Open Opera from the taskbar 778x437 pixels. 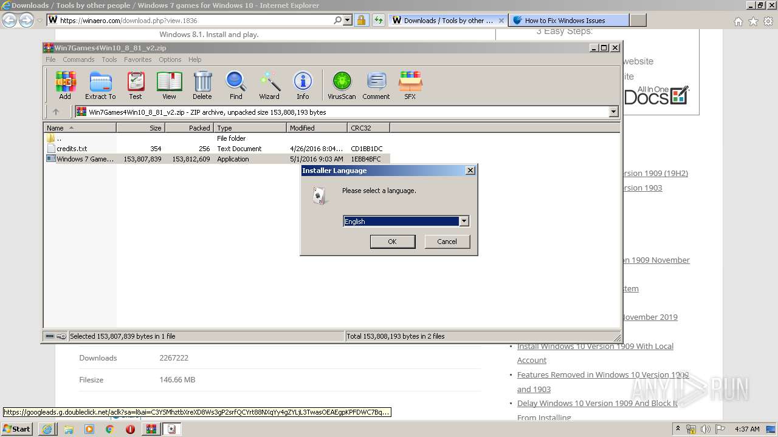point(130,429)
